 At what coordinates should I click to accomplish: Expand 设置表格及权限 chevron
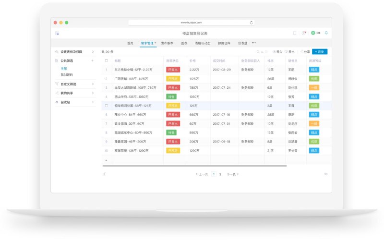tap(93, 52)
